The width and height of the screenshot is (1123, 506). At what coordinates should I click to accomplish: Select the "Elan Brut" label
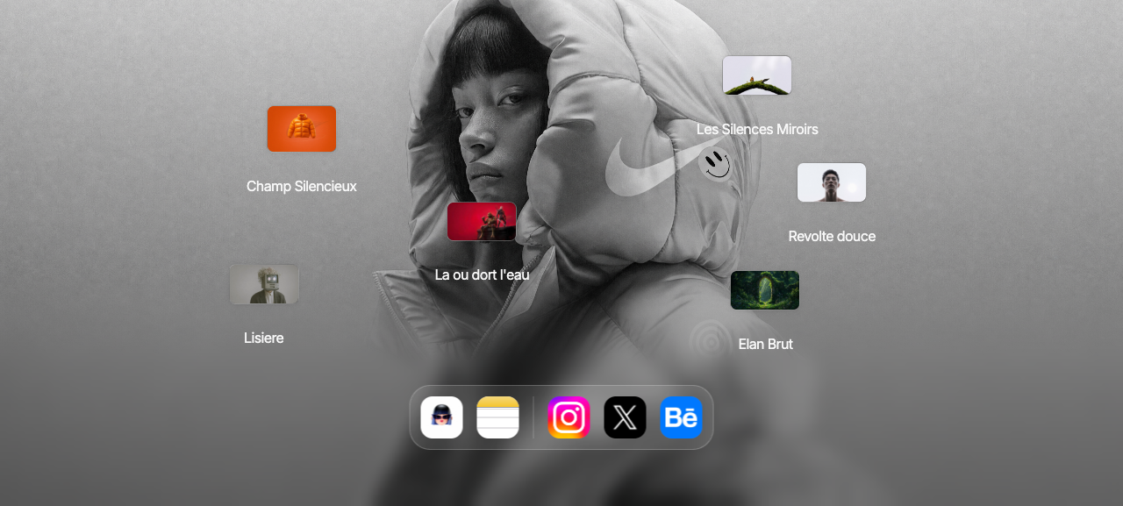pos(766,344)
